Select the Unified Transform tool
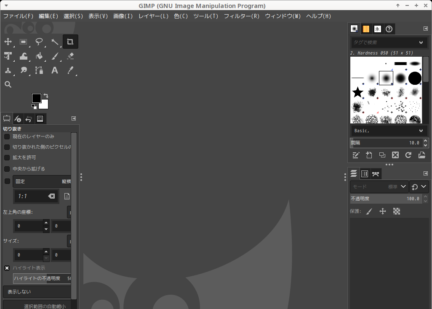 pyautogui.click(x=8, y=56)
